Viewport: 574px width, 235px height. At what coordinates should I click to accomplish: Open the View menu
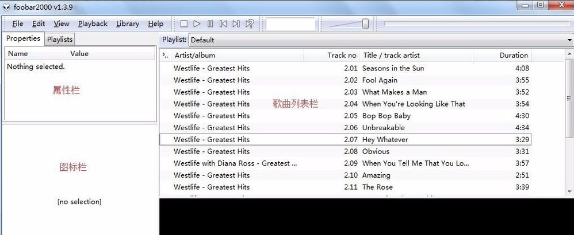pyautogui.click(x=62, y=23)
